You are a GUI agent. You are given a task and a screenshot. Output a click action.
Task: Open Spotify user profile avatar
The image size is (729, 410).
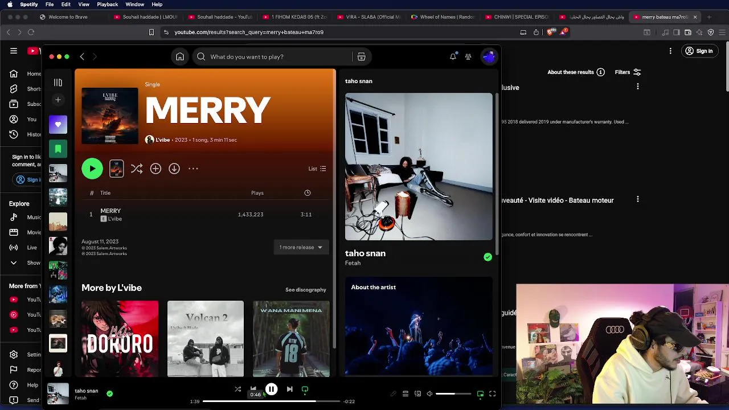point(489,56)
